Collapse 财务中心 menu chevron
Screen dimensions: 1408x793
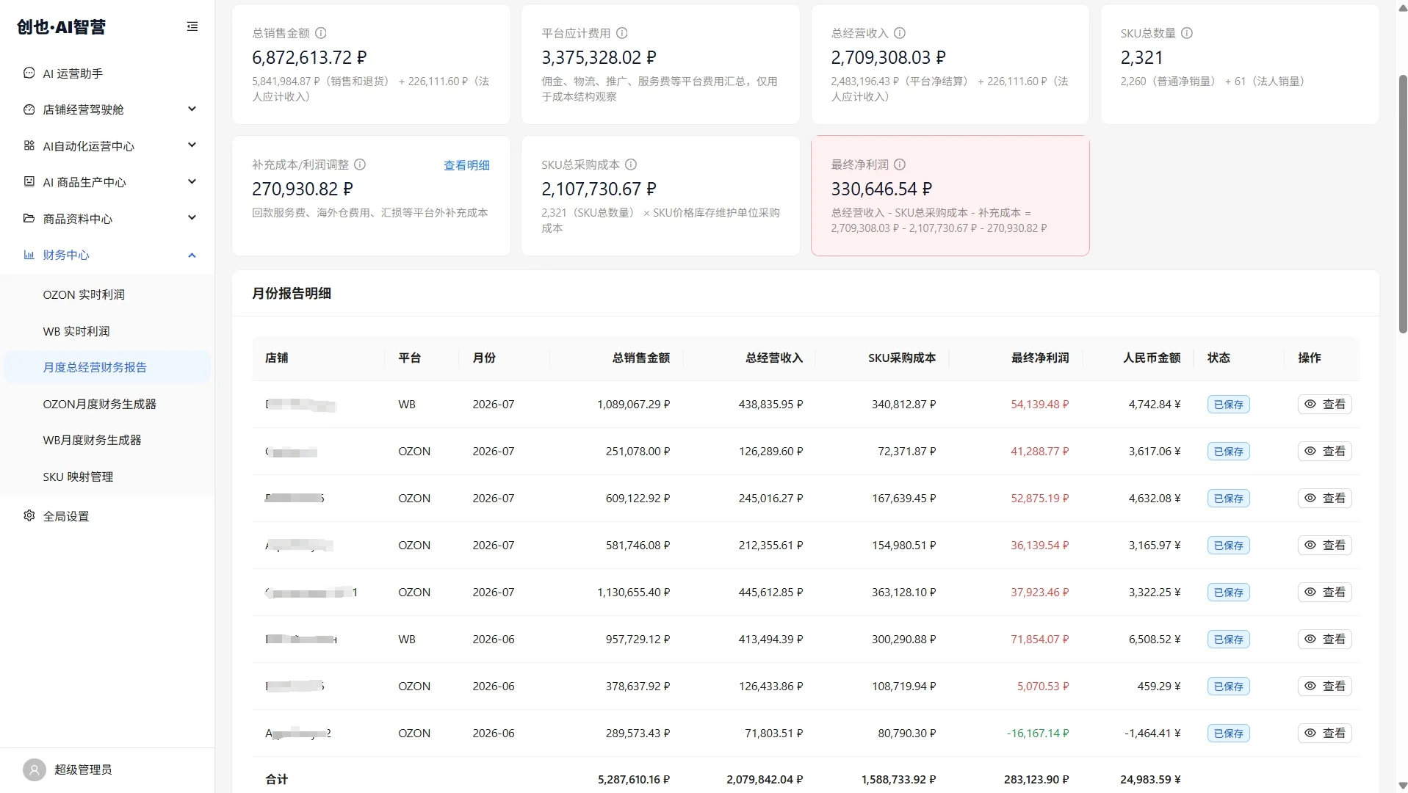[x=192, y=255]
